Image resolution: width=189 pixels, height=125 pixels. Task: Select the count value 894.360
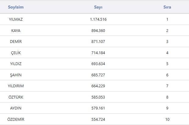(98, 31)
